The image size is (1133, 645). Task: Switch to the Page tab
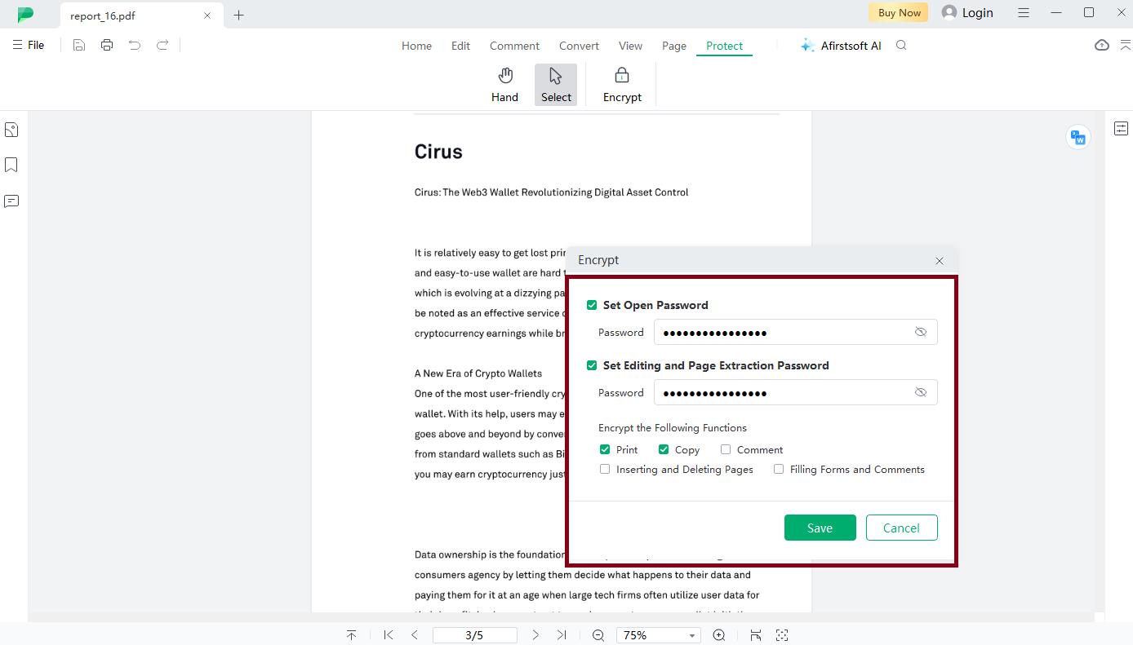tap(673, 46)
